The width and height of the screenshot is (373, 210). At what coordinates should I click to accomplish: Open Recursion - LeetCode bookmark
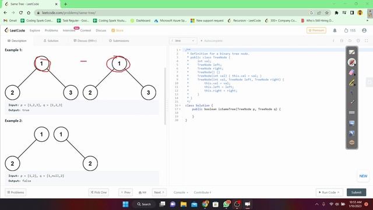click(x=244, y=21)
